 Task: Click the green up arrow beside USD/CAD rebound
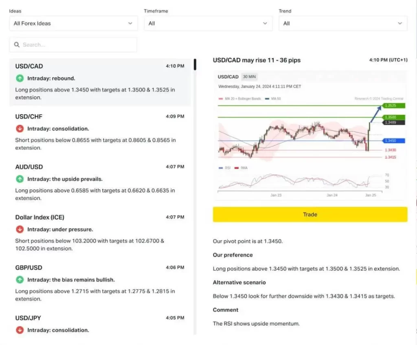coord(20,78)
